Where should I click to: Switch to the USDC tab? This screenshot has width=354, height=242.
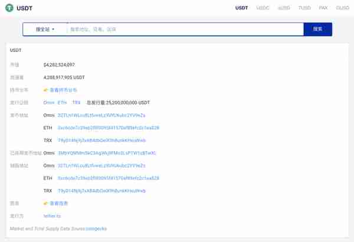(x=263, y=8)
